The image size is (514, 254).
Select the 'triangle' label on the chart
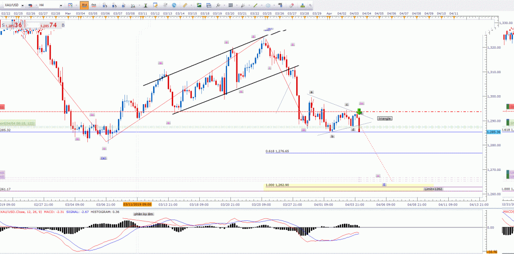tap(384, 118)
